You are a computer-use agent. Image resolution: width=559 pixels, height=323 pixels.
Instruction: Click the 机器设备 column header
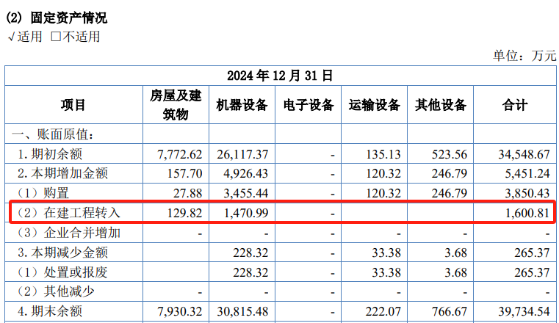242,105
